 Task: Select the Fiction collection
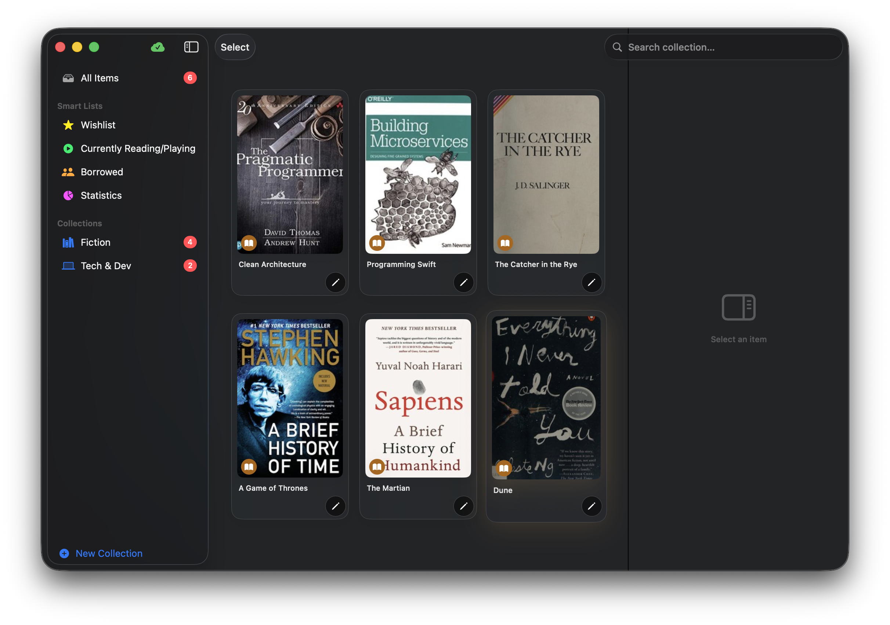pos(128,242)
